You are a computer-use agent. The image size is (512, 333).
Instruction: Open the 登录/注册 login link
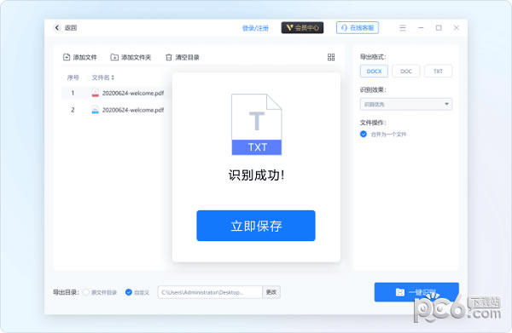tap(255, 28)
